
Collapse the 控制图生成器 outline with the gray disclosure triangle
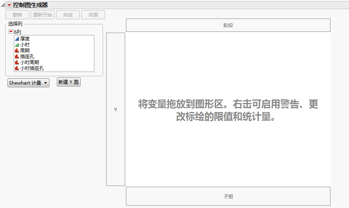3,5
